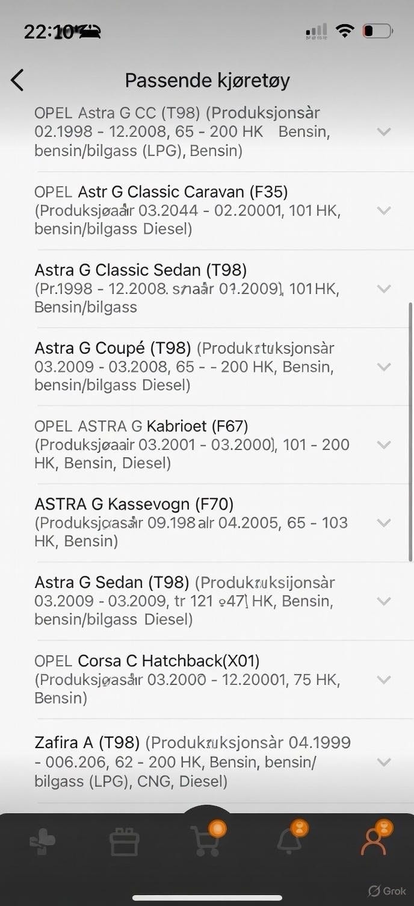Image resolution: width=414 pixels, height=906 pixels.
Task: Tap the leftmost bottom navigation icon
Action: tap(43, 842)
